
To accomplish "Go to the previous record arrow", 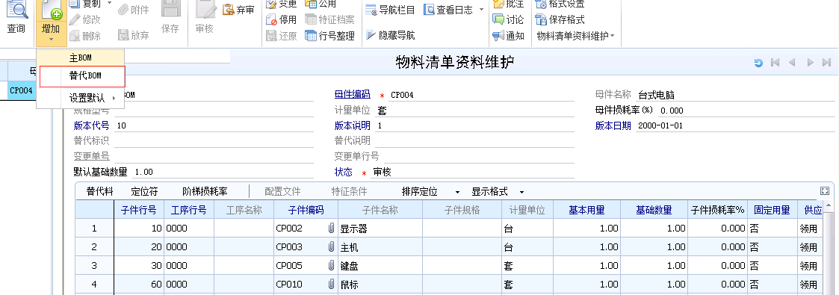I will pos(792,63).
